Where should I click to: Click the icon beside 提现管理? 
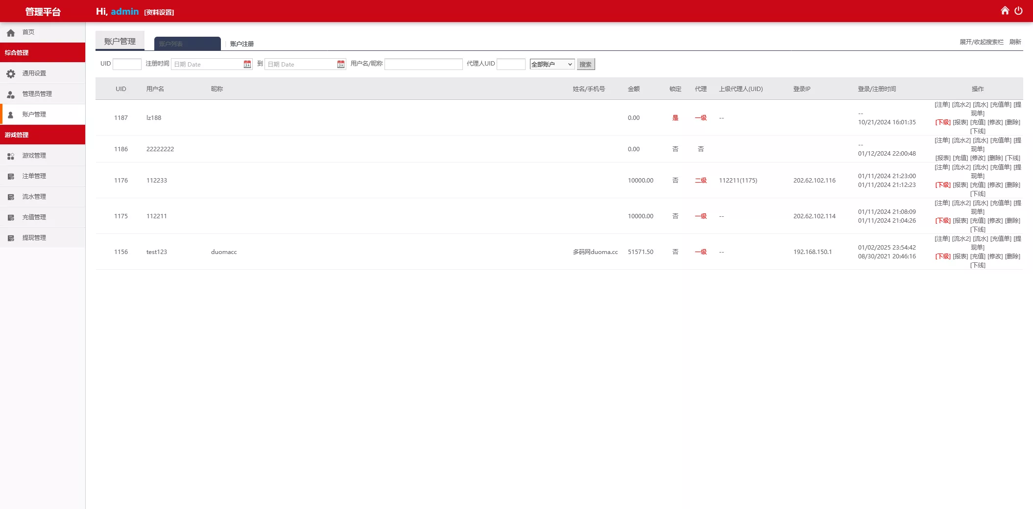11,238
